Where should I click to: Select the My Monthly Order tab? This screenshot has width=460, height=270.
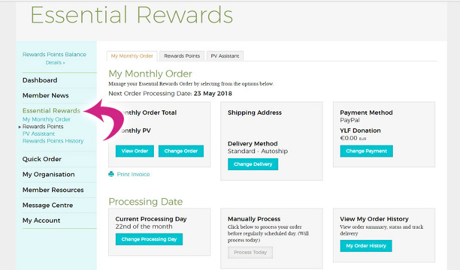132,56
